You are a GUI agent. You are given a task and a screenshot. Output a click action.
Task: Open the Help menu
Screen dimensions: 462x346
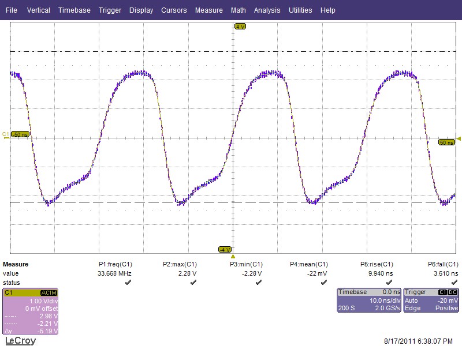coord(327,10)
